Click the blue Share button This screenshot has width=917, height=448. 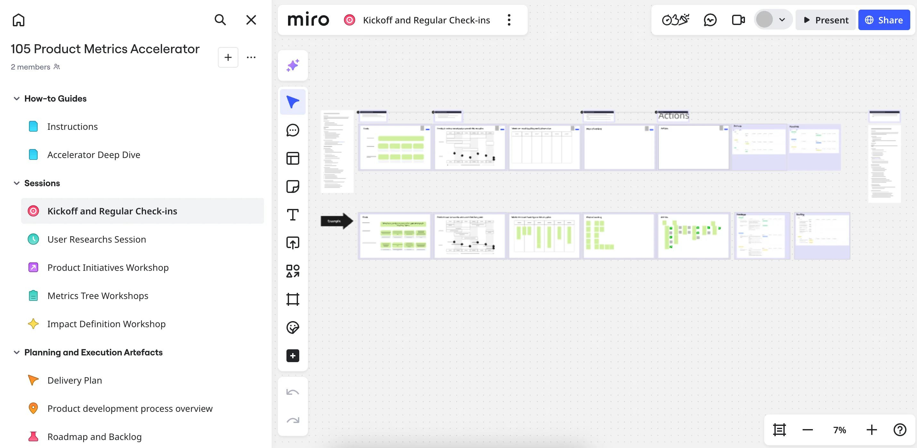pyautogui.click(x=884, y=20)
